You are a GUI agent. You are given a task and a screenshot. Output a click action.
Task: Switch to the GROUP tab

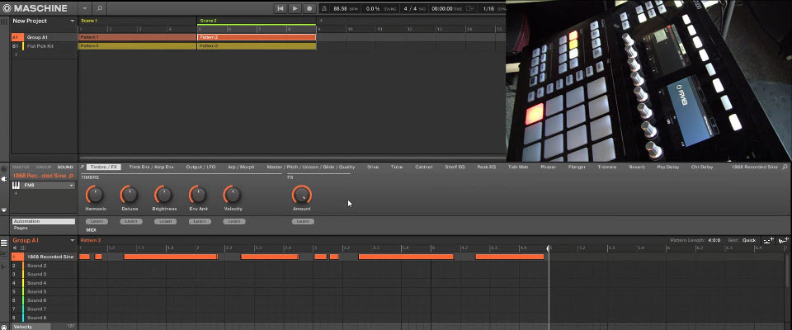44,167
